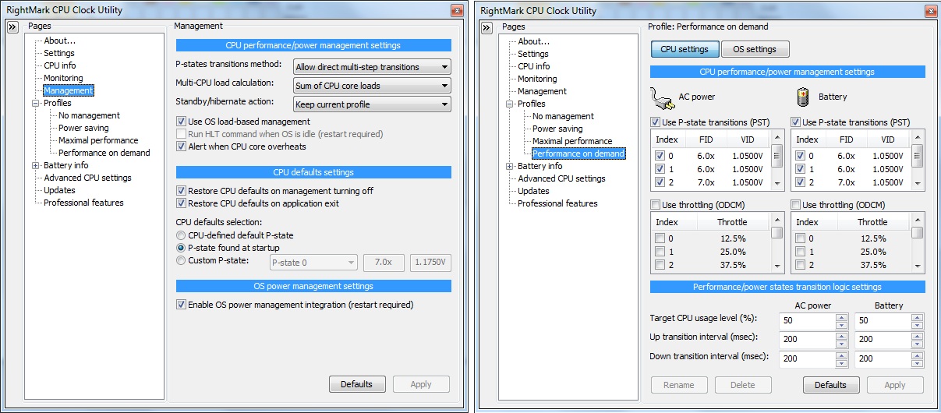Open Standby/hibernate action dropdown
This screenshot has height=413, width=941.
coord(372,104)
